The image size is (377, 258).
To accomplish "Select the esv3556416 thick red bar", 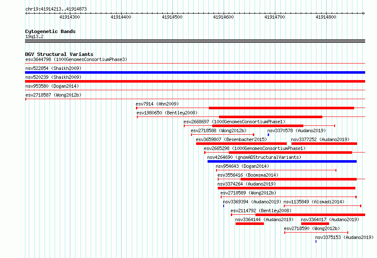I will (299, 179).
